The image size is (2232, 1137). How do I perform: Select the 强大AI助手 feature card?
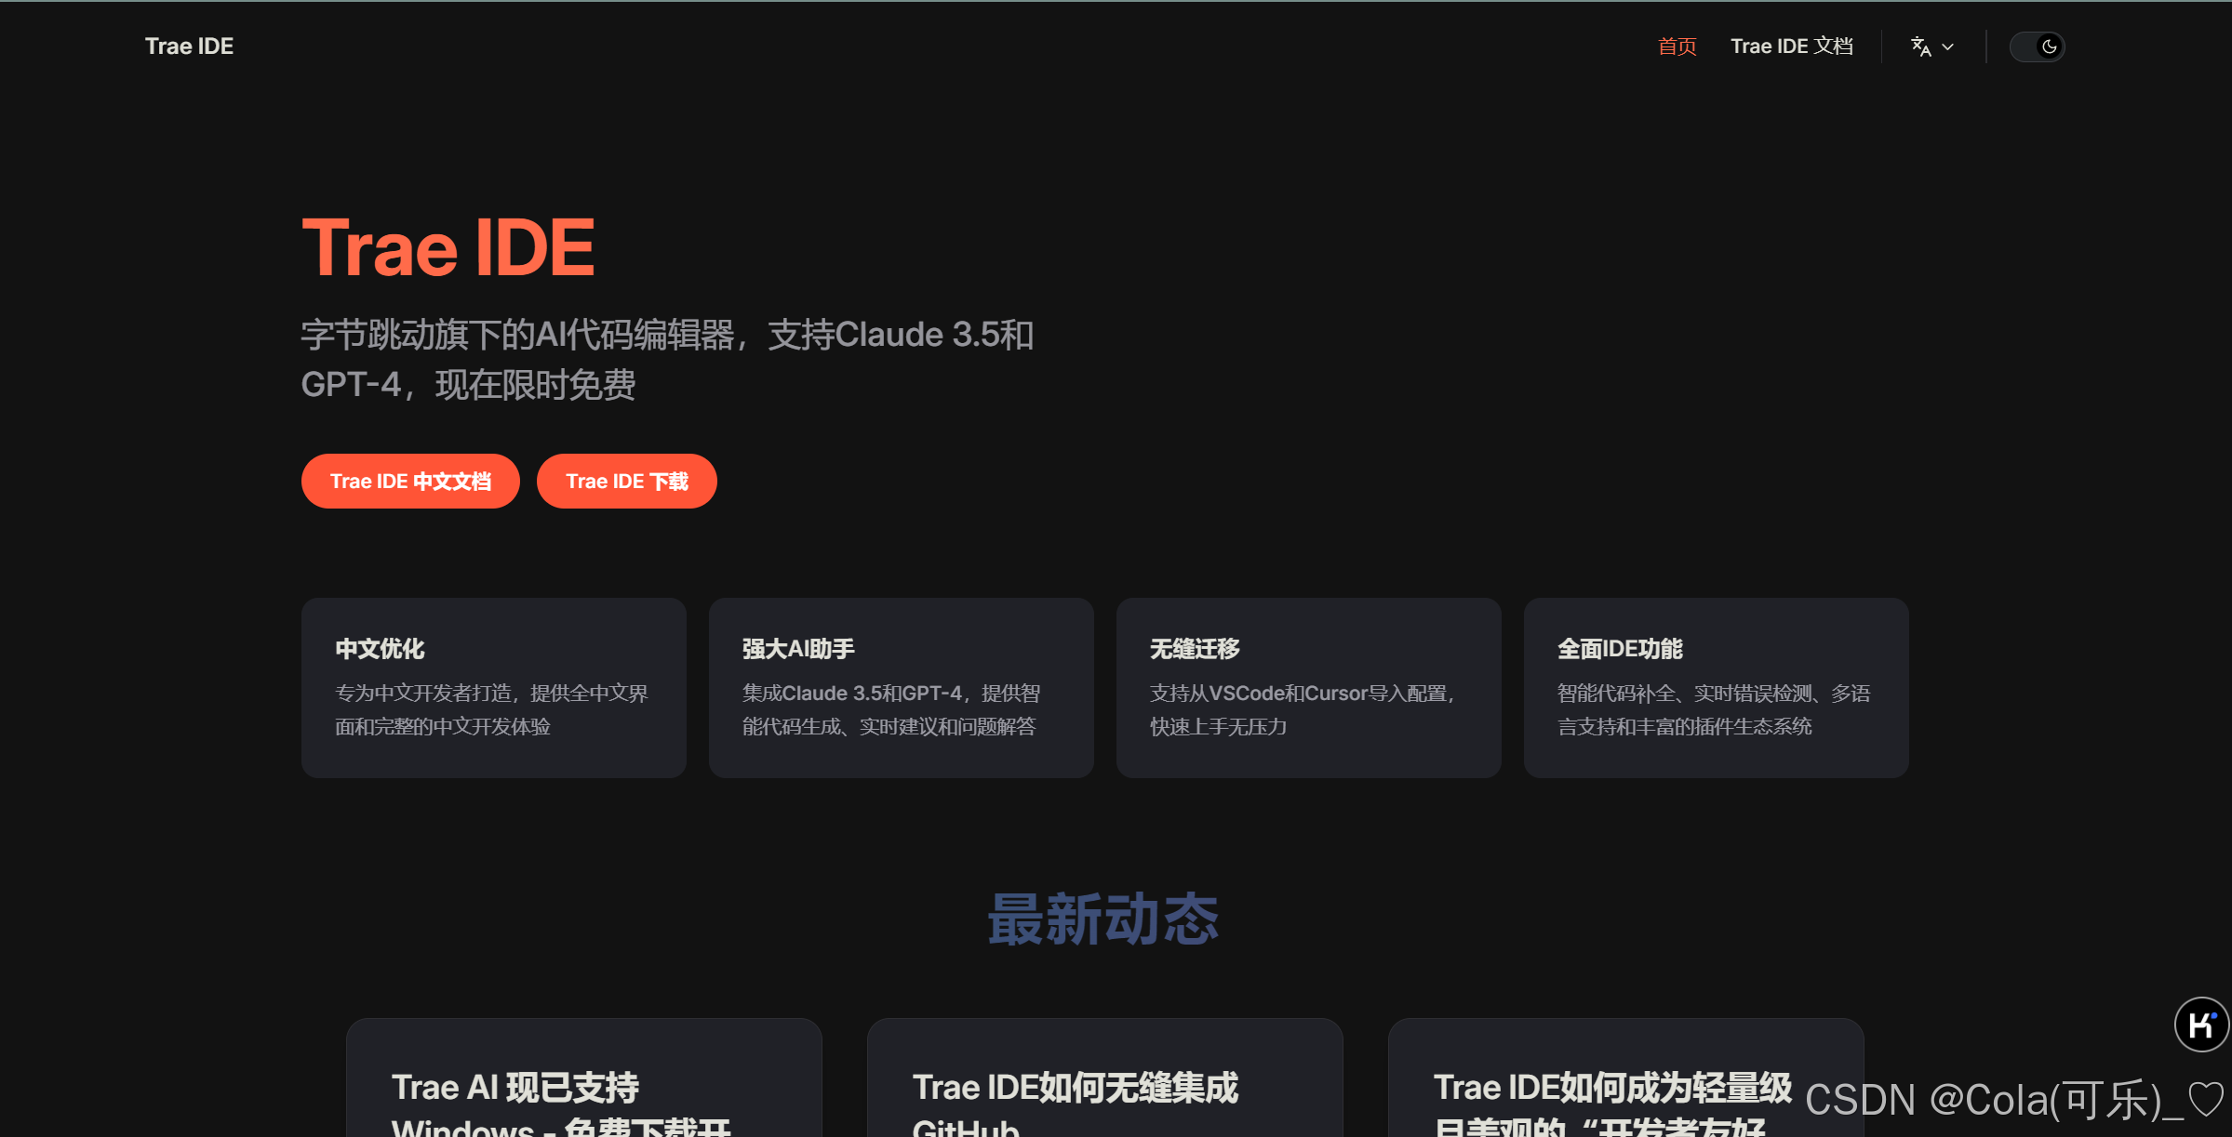click(901, 688)
